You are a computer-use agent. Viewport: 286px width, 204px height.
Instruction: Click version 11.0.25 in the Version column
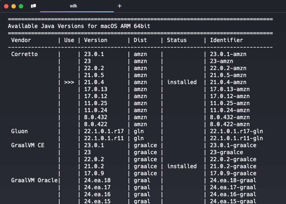coord(96,103)
